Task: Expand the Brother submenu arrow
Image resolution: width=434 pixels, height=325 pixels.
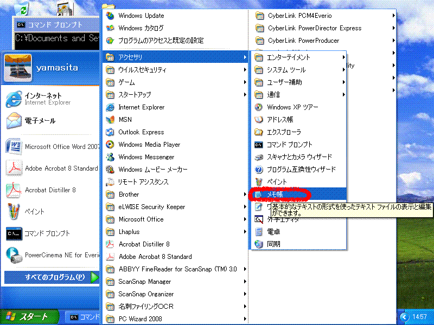Action: point(245,194)
